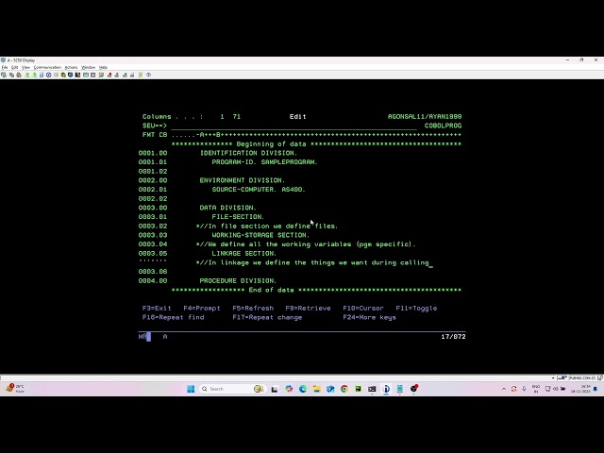Click the blue circular clock-like toolbar icon
The image size is (604, 453).
(48, 75)
